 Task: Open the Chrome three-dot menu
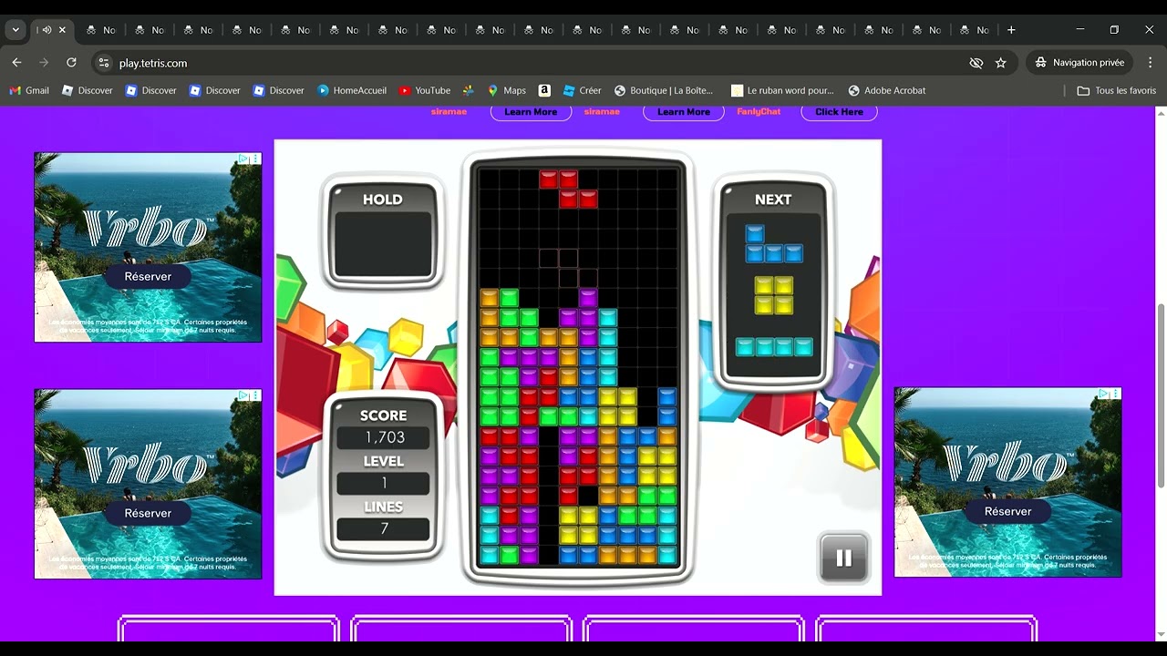1149,63
